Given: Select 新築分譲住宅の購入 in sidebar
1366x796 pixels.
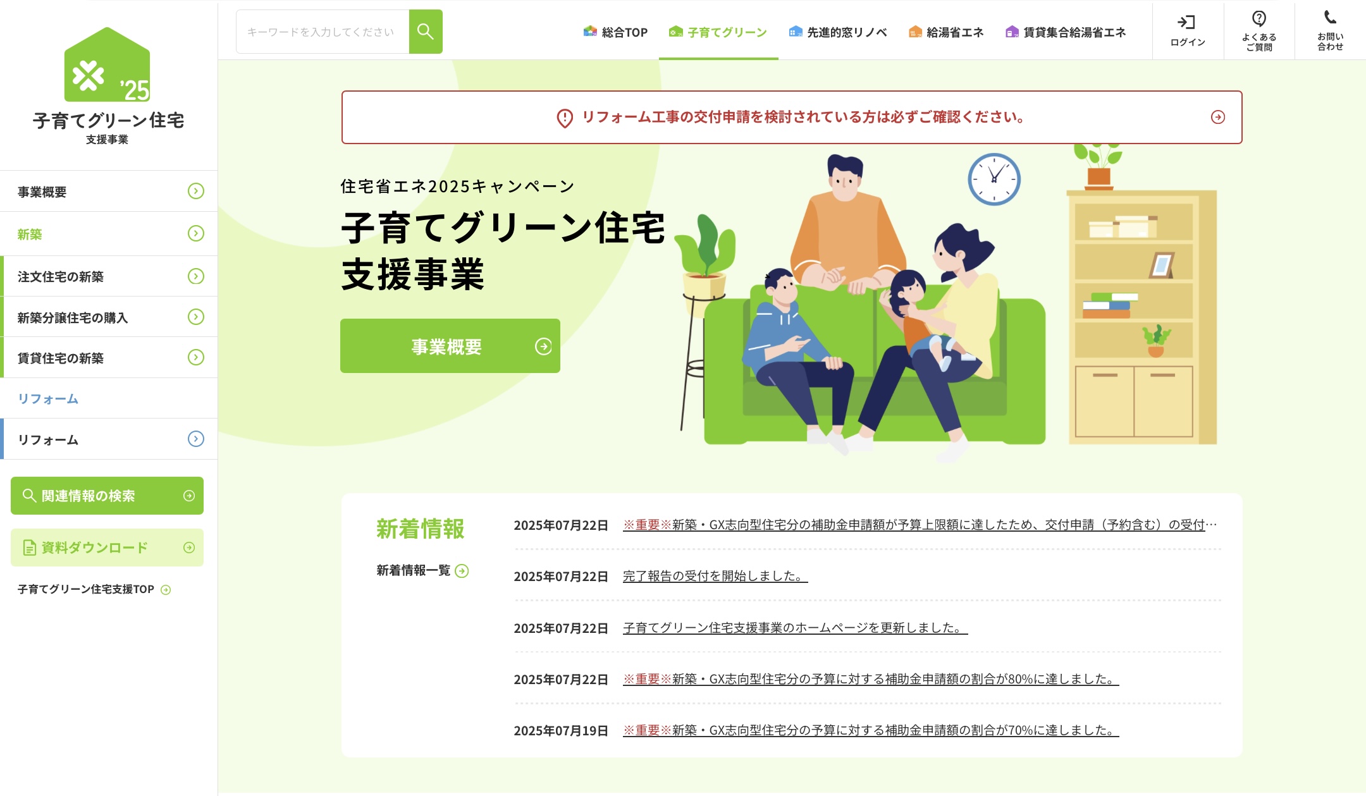Looking at the screenshot, I should tap(110, 317).
